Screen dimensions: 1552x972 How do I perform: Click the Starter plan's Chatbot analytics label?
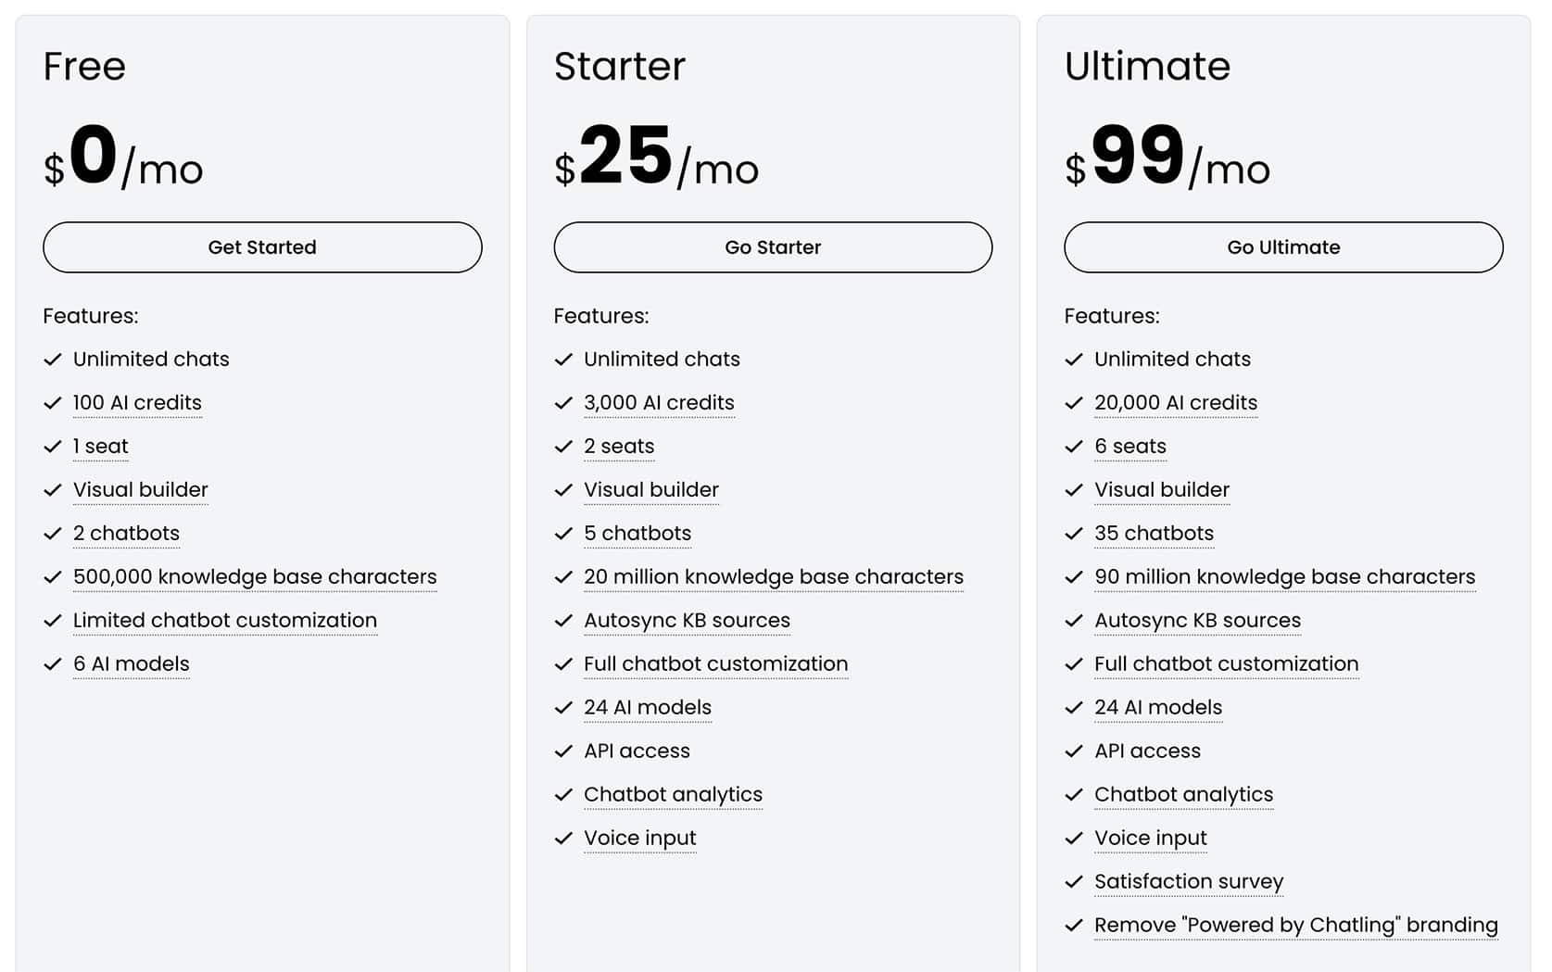[674, 795]
